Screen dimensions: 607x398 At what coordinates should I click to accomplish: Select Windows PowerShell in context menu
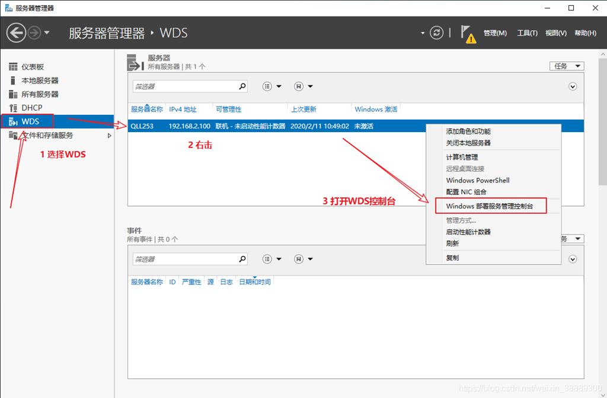478,180
